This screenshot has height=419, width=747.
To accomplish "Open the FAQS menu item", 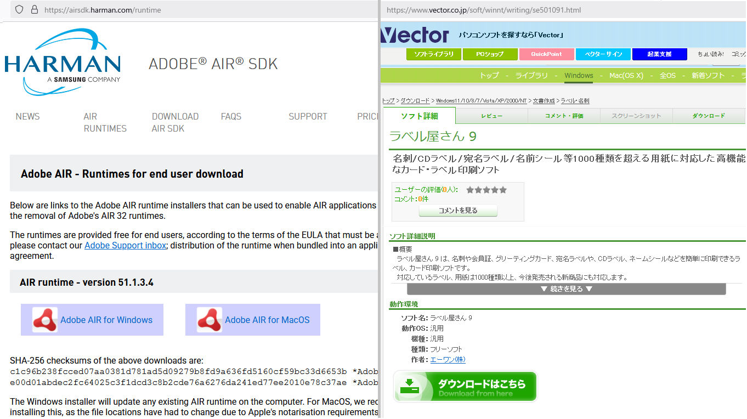I will pos(231,116).
